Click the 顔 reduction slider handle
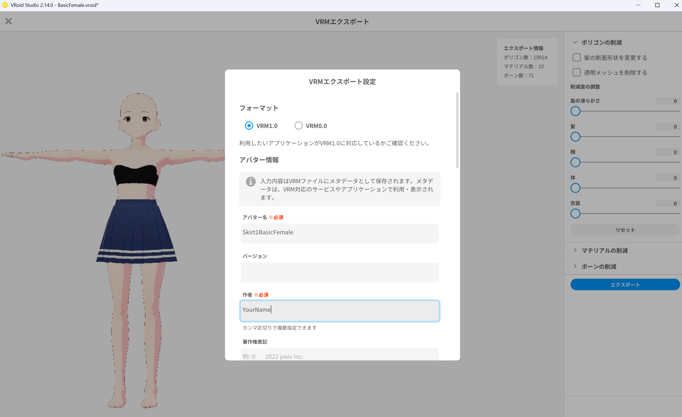 (575, 162)
